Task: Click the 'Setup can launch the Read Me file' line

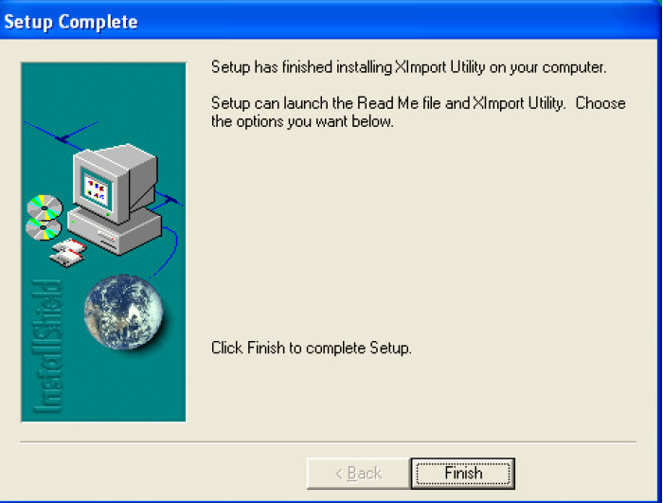Action: click(419, 103)
